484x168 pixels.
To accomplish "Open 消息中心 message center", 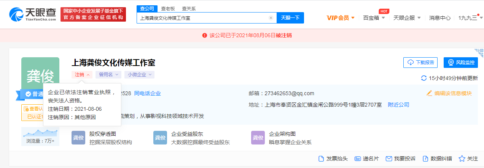I will coord(440,18).
